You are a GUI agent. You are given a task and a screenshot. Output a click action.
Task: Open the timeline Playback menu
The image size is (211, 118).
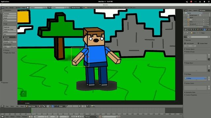coord(25,117)
